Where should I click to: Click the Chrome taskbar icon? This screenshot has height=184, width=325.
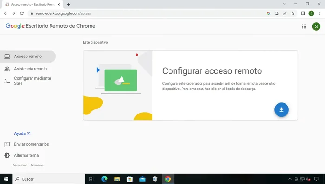point(168,179)
